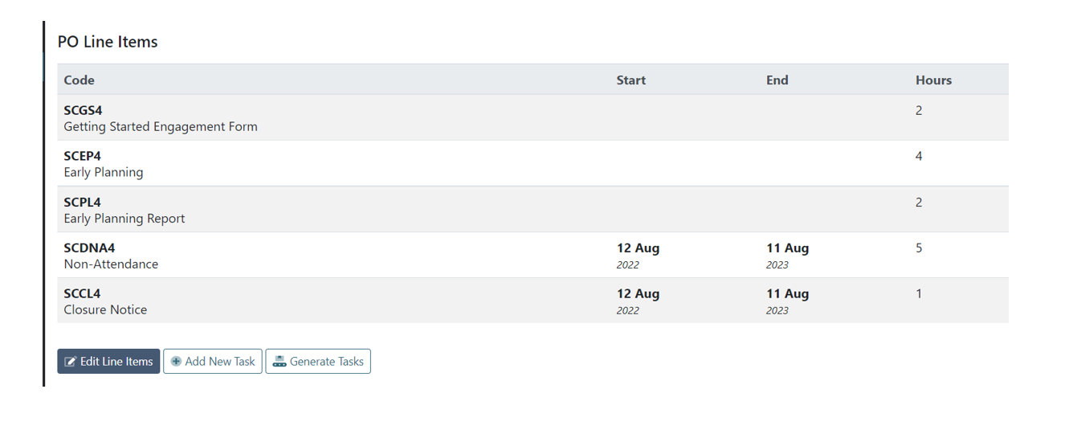This screenshot has height=426, width=1065.
Task: Click the PO Line Items heading
Action: (108, 42)
